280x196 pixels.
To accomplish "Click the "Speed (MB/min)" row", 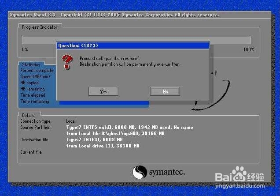I will pos(35,77).
